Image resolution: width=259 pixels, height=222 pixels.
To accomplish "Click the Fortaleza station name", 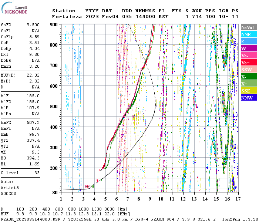I will point(67,17).
